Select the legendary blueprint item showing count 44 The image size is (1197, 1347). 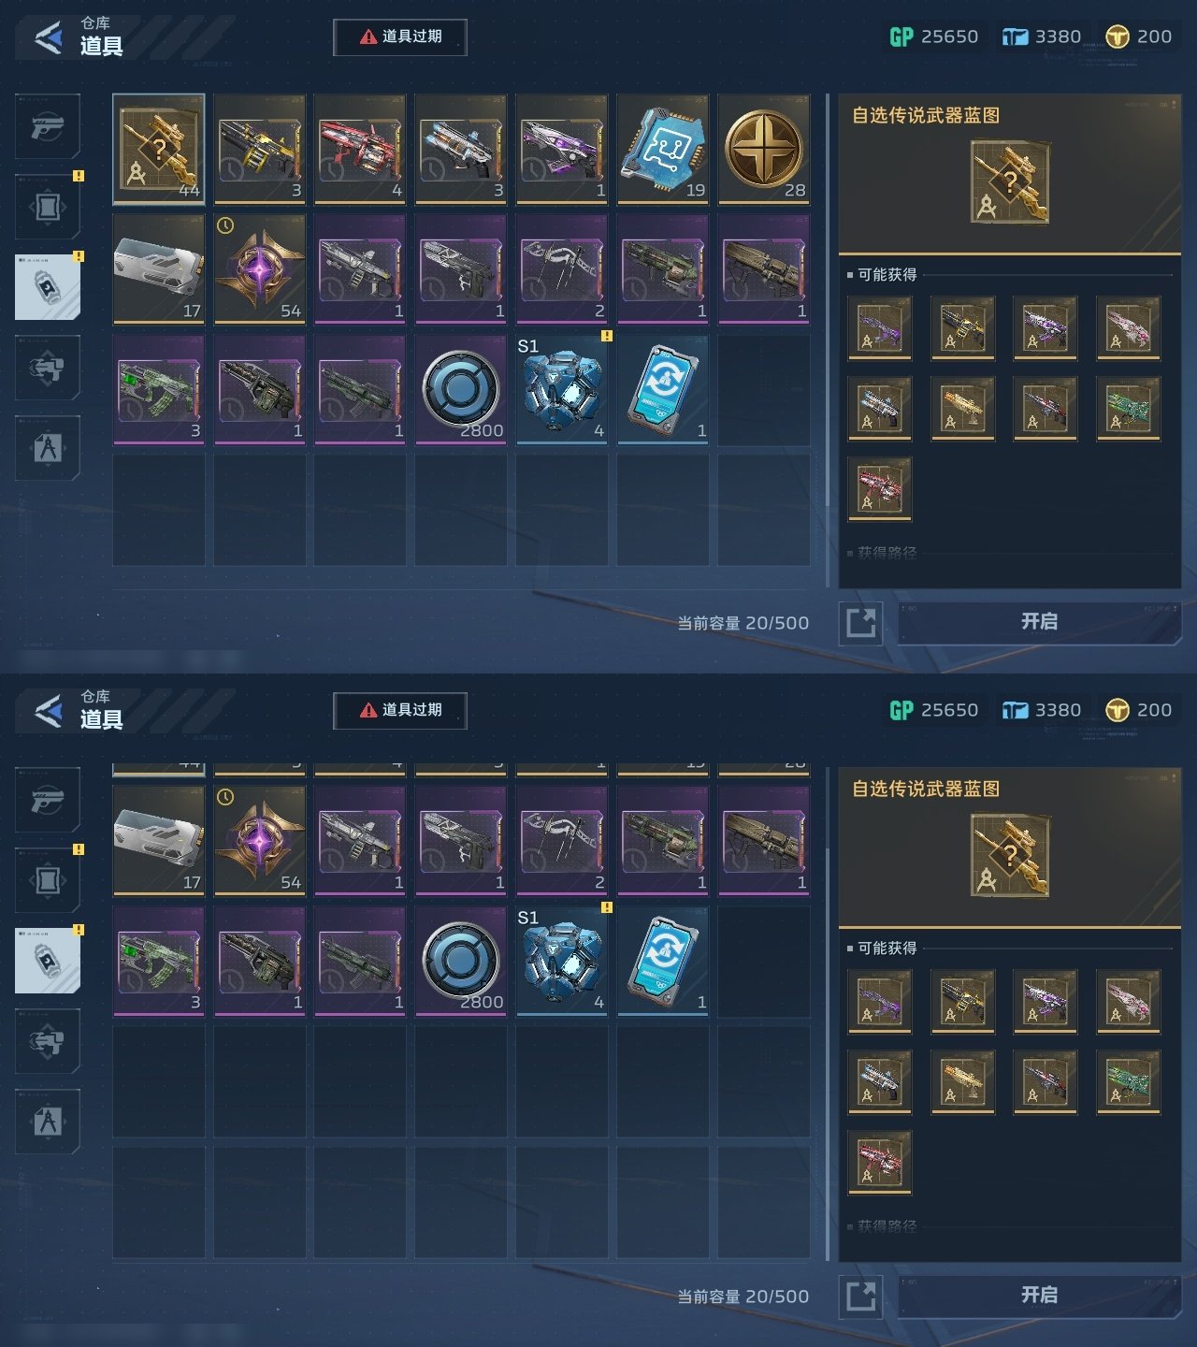pos(159,149)
